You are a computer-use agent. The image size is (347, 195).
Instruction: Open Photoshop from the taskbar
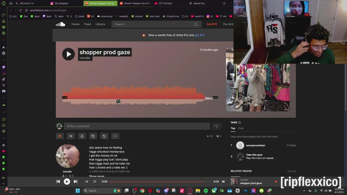(246, 191)
